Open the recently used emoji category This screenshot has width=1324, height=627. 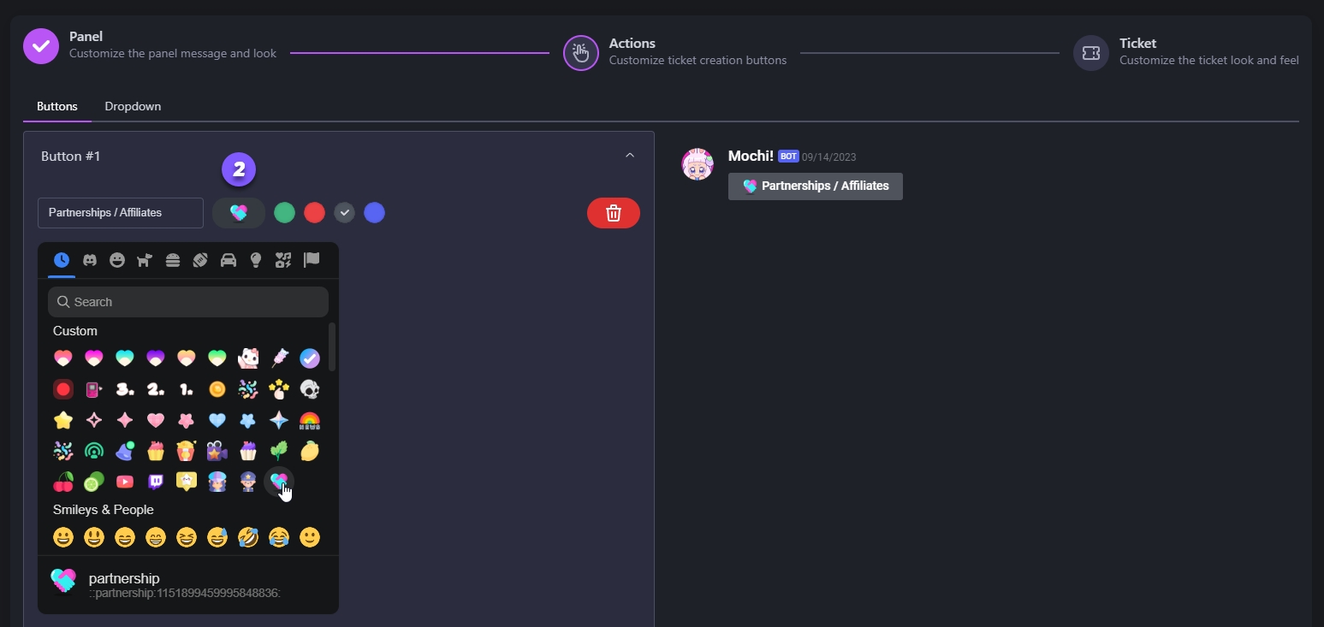[x=62, y=260]
